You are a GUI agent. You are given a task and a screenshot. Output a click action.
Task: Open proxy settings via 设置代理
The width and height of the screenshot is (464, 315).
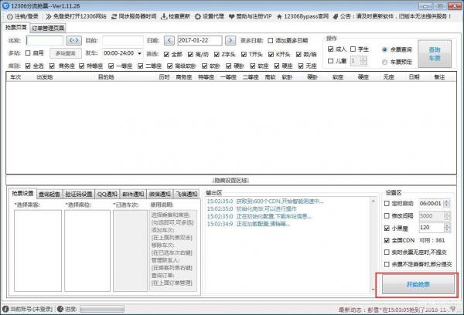(210, 16)
